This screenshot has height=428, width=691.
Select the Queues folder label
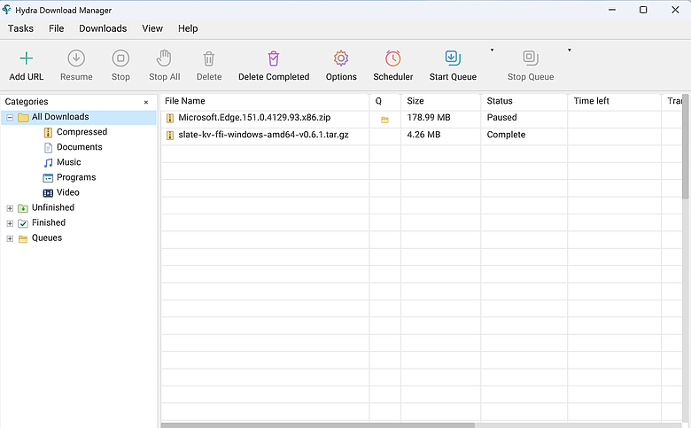[x=47, y=237]
